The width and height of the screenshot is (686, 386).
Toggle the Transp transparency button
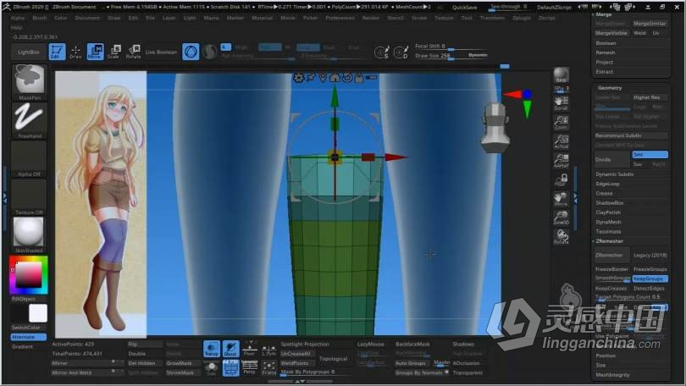212,349
